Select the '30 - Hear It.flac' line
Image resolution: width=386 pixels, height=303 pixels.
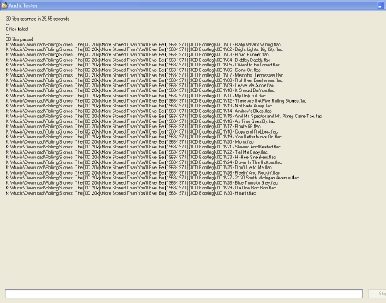click(x=131, y=193)
